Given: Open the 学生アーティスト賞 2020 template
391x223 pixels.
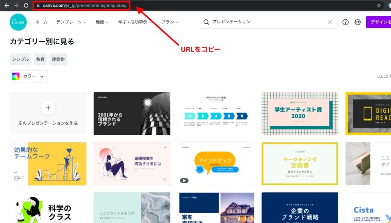Looking at the screenshot, I should coord(300,113).
